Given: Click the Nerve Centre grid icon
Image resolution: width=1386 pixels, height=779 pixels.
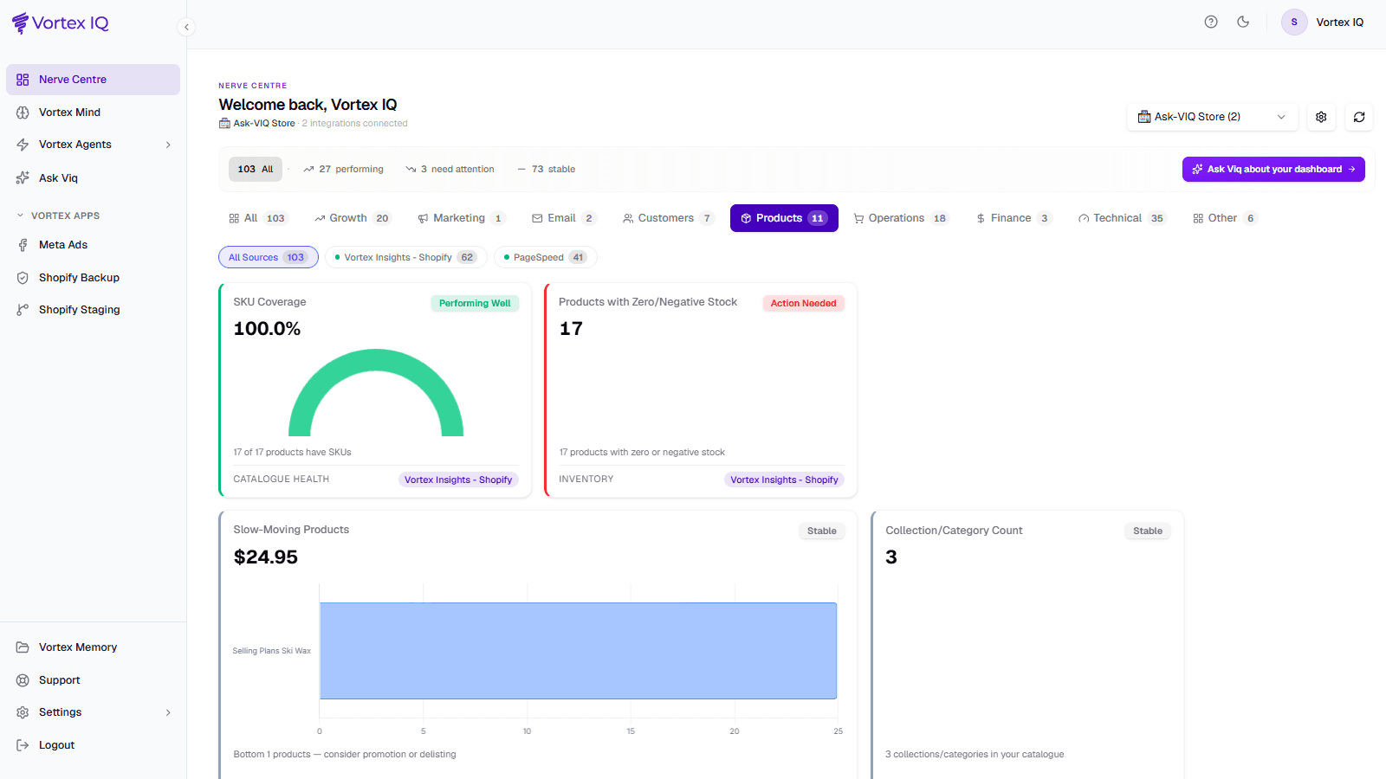Looking at the screenshot, I should [x=23, y=80].
